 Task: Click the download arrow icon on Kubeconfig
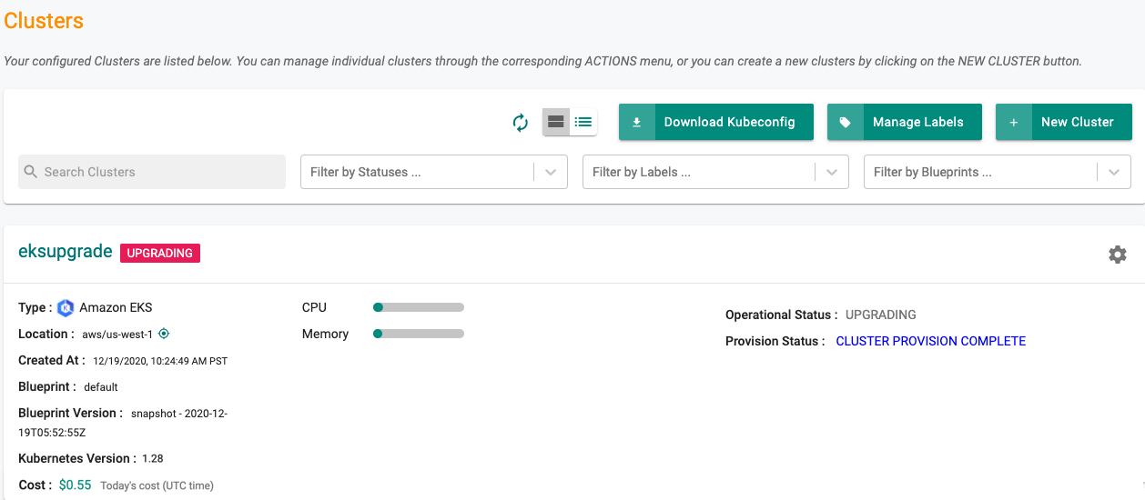(x=637, y=122)
